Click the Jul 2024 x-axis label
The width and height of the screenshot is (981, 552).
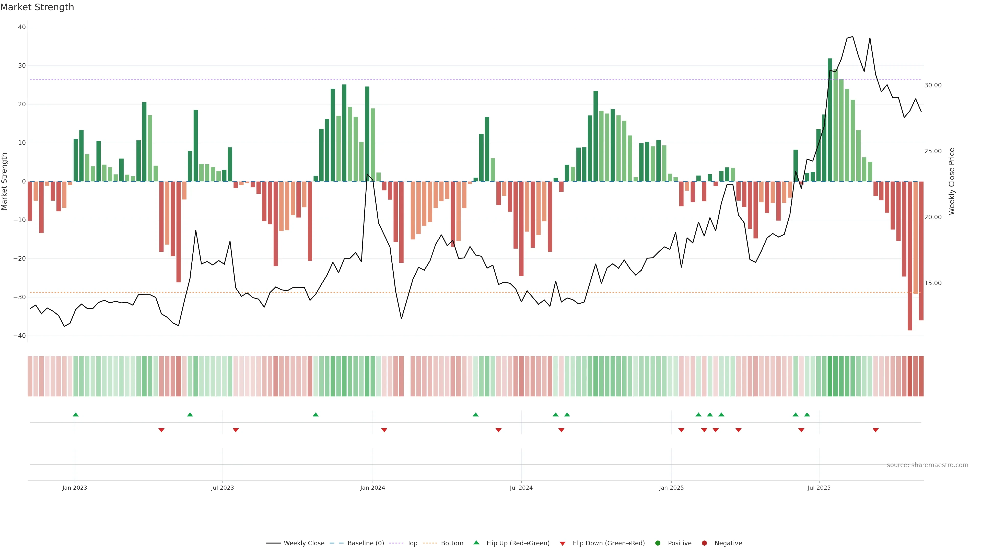[x=521, y=488]
